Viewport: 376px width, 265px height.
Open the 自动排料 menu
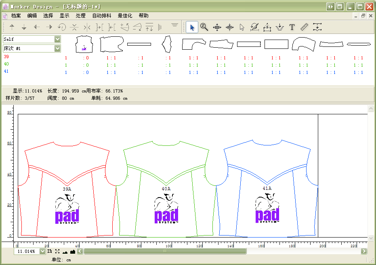pyautogui.click(x=102, y=16)
